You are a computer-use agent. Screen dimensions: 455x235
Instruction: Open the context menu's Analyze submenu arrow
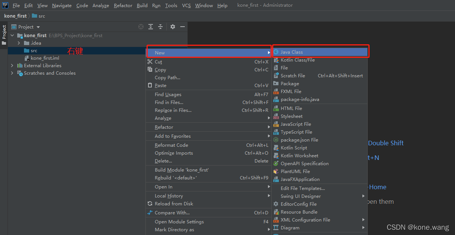[269, 118]
